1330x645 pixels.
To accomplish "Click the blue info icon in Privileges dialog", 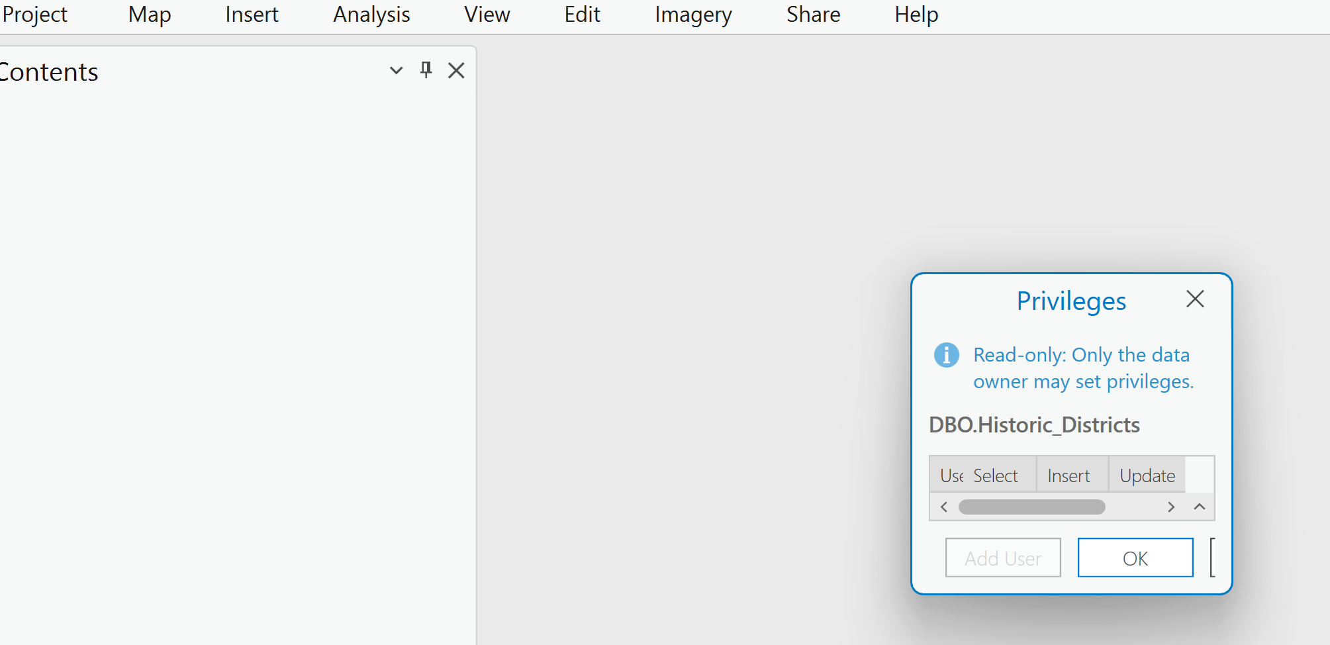I will pos(946,355).
